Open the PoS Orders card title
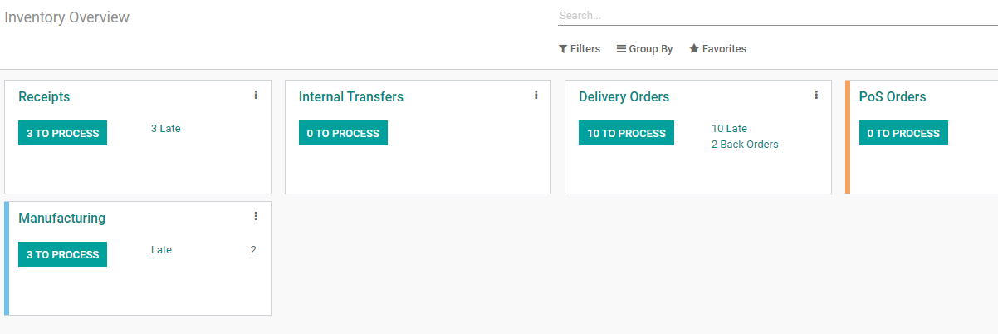998x334 pixels. 893,97
